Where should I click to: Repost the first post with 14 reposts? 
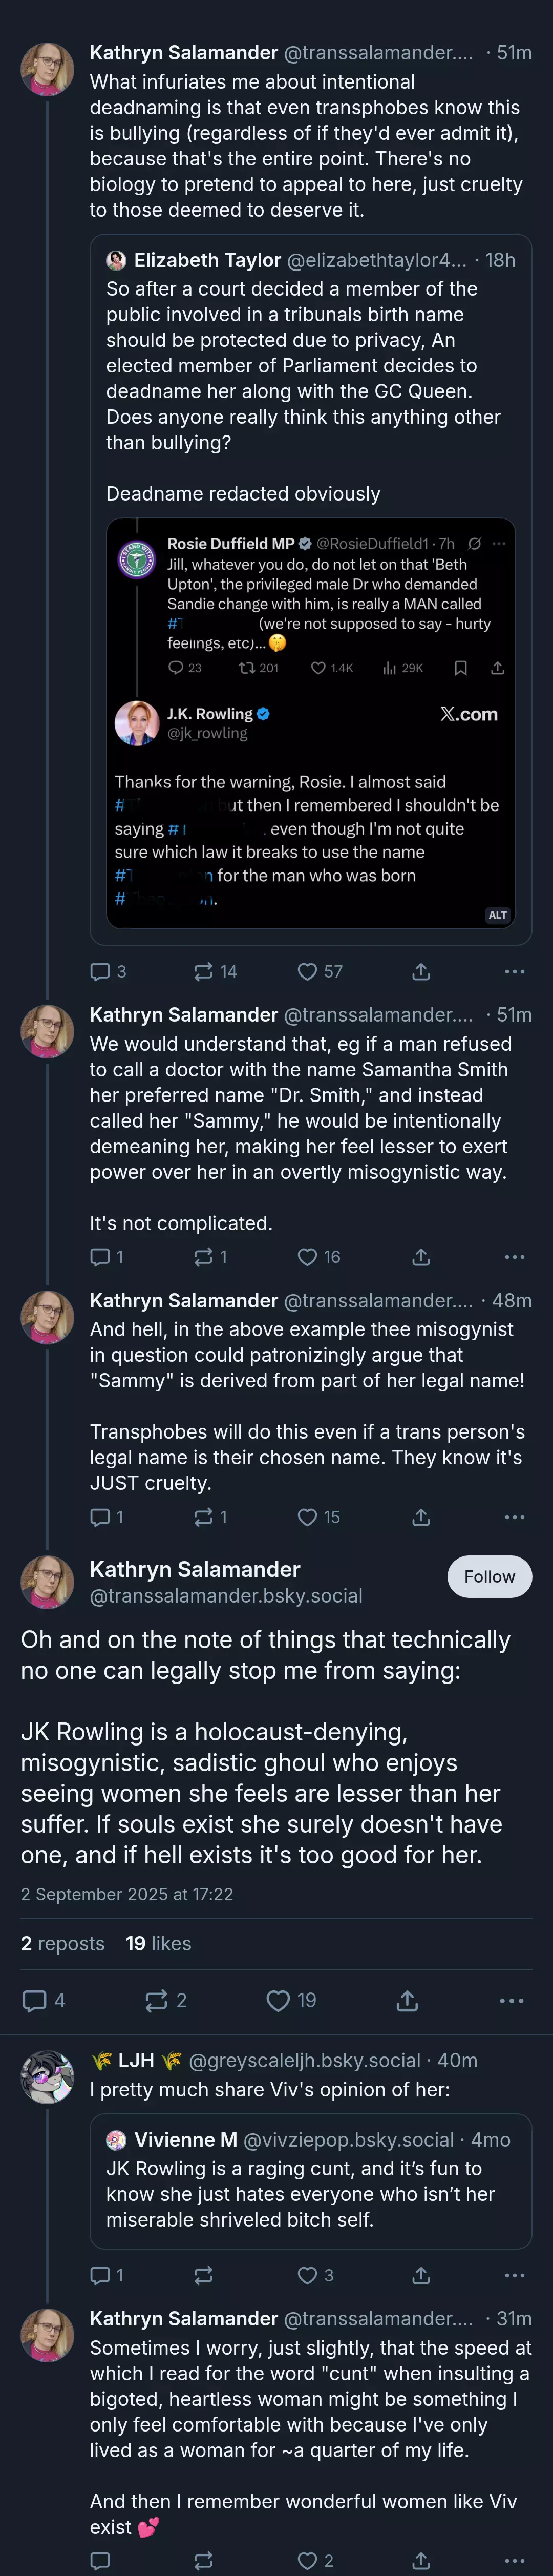coord(215,971)
